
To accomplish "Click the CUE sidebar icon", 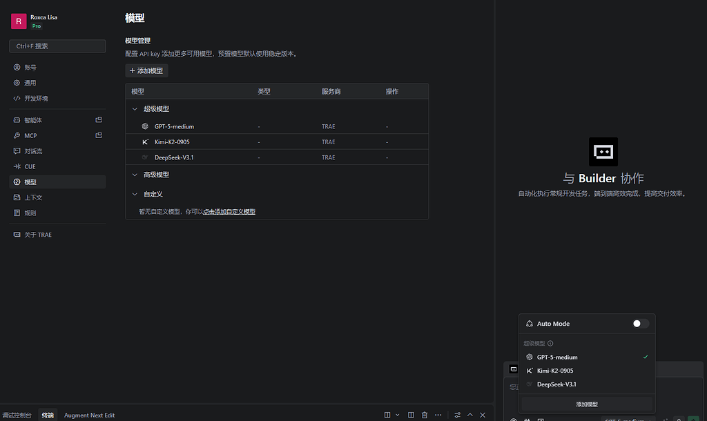I will 17,166.
